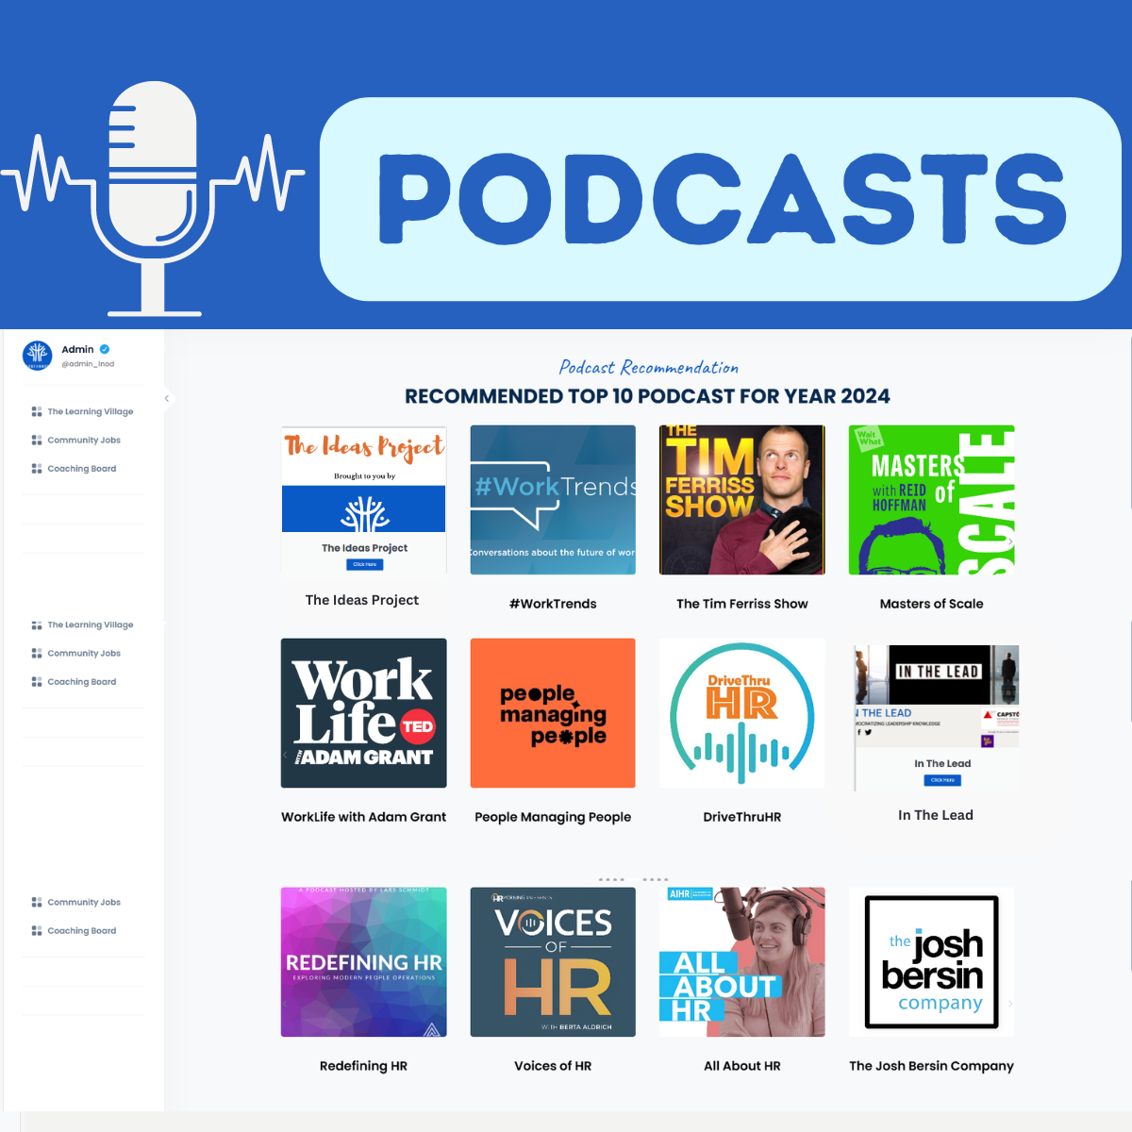Viewport: 1132px width, 1132px height.
Task: Click the 'Masters of Scale' caption
Action: click(932, 604)
